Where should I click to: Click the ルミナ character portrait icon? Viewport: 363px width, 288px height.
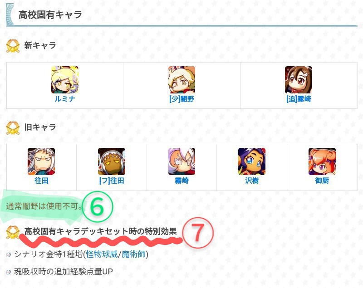tap(65, 80)
